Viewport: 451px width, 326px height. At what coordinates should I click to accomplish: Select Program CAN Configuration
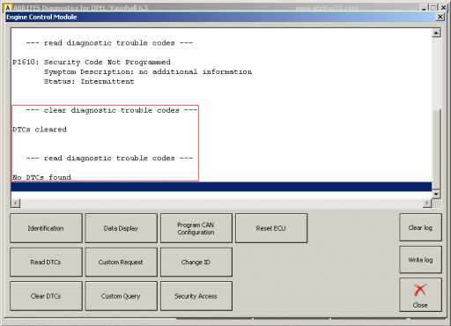click(x=196, y=228)
